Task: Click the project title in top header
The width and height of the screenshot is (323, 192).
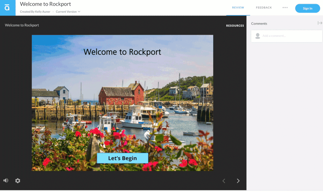Action: (46, 4)
